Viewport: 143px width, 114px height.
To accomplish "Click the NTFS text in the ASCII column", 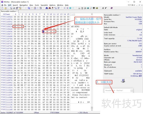I will (x=77, y=27).
